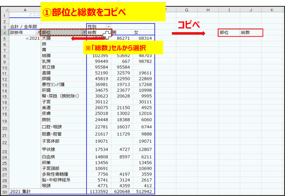
Task: Select the 女 header cell in pivot table
Action: click(x=143, y=32)
